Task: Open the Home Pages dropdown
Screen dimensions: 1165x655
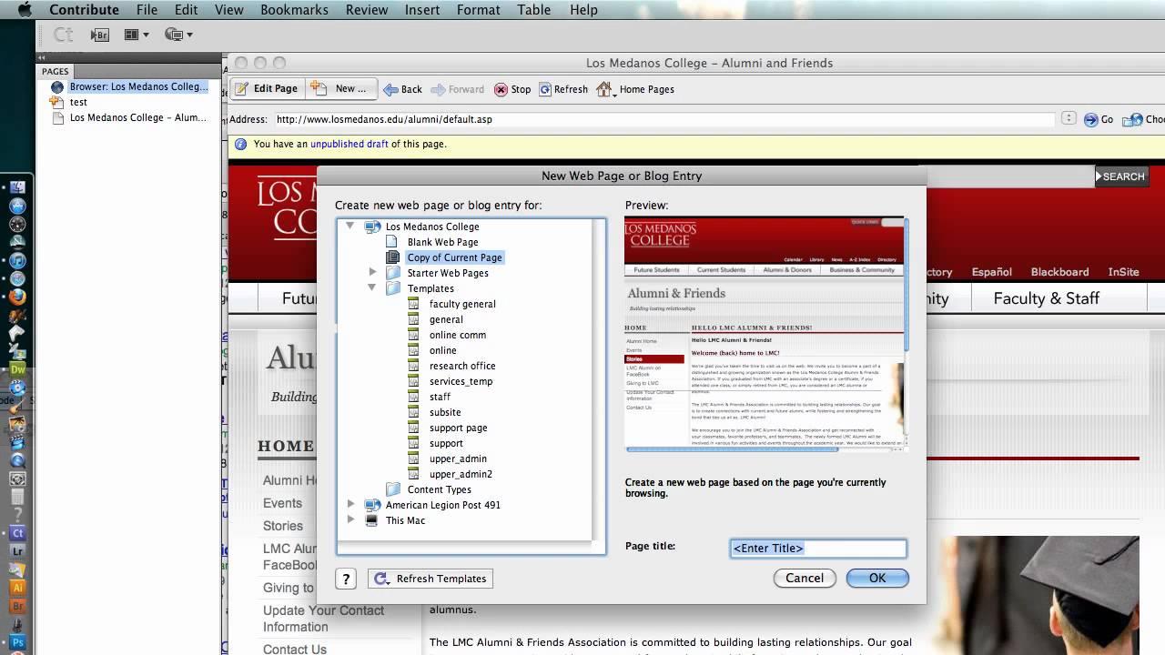Action: [635, 89]
